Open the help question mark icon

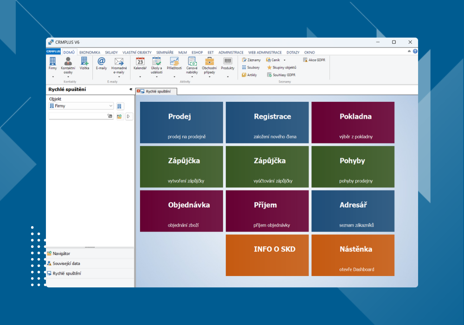click(415, 51)
